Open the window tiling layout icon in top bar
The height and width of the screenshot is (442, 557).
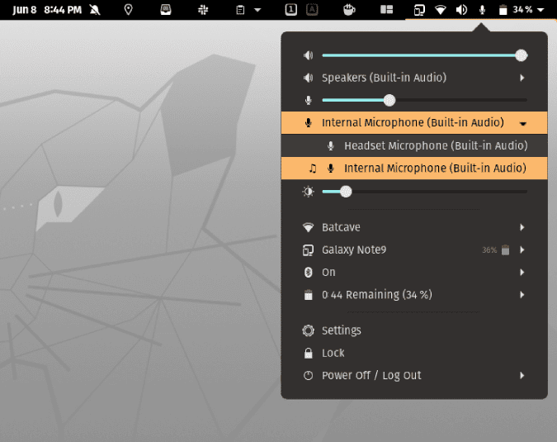pos(386,10)
